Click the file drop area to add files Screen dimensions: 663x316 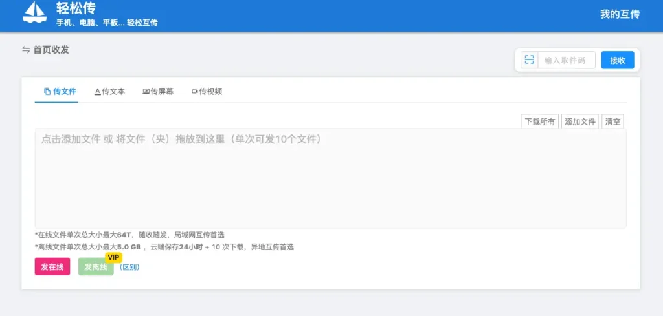point(330,178)
